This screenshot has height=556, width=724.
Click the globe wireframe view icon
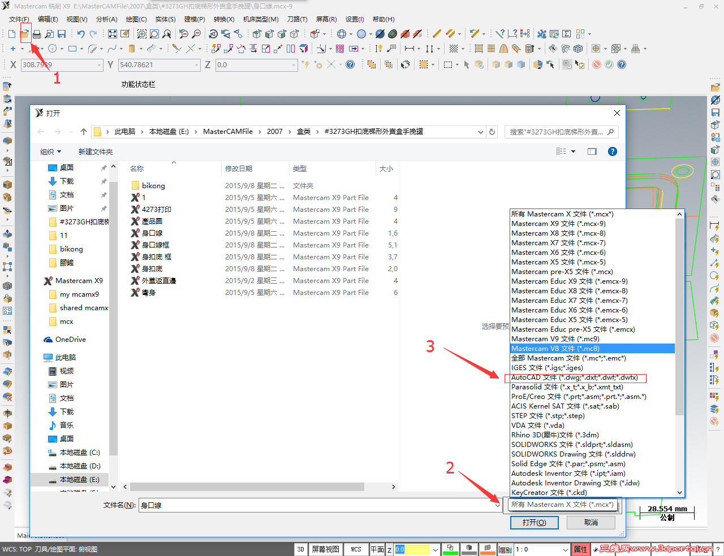[x=342, y=34]
